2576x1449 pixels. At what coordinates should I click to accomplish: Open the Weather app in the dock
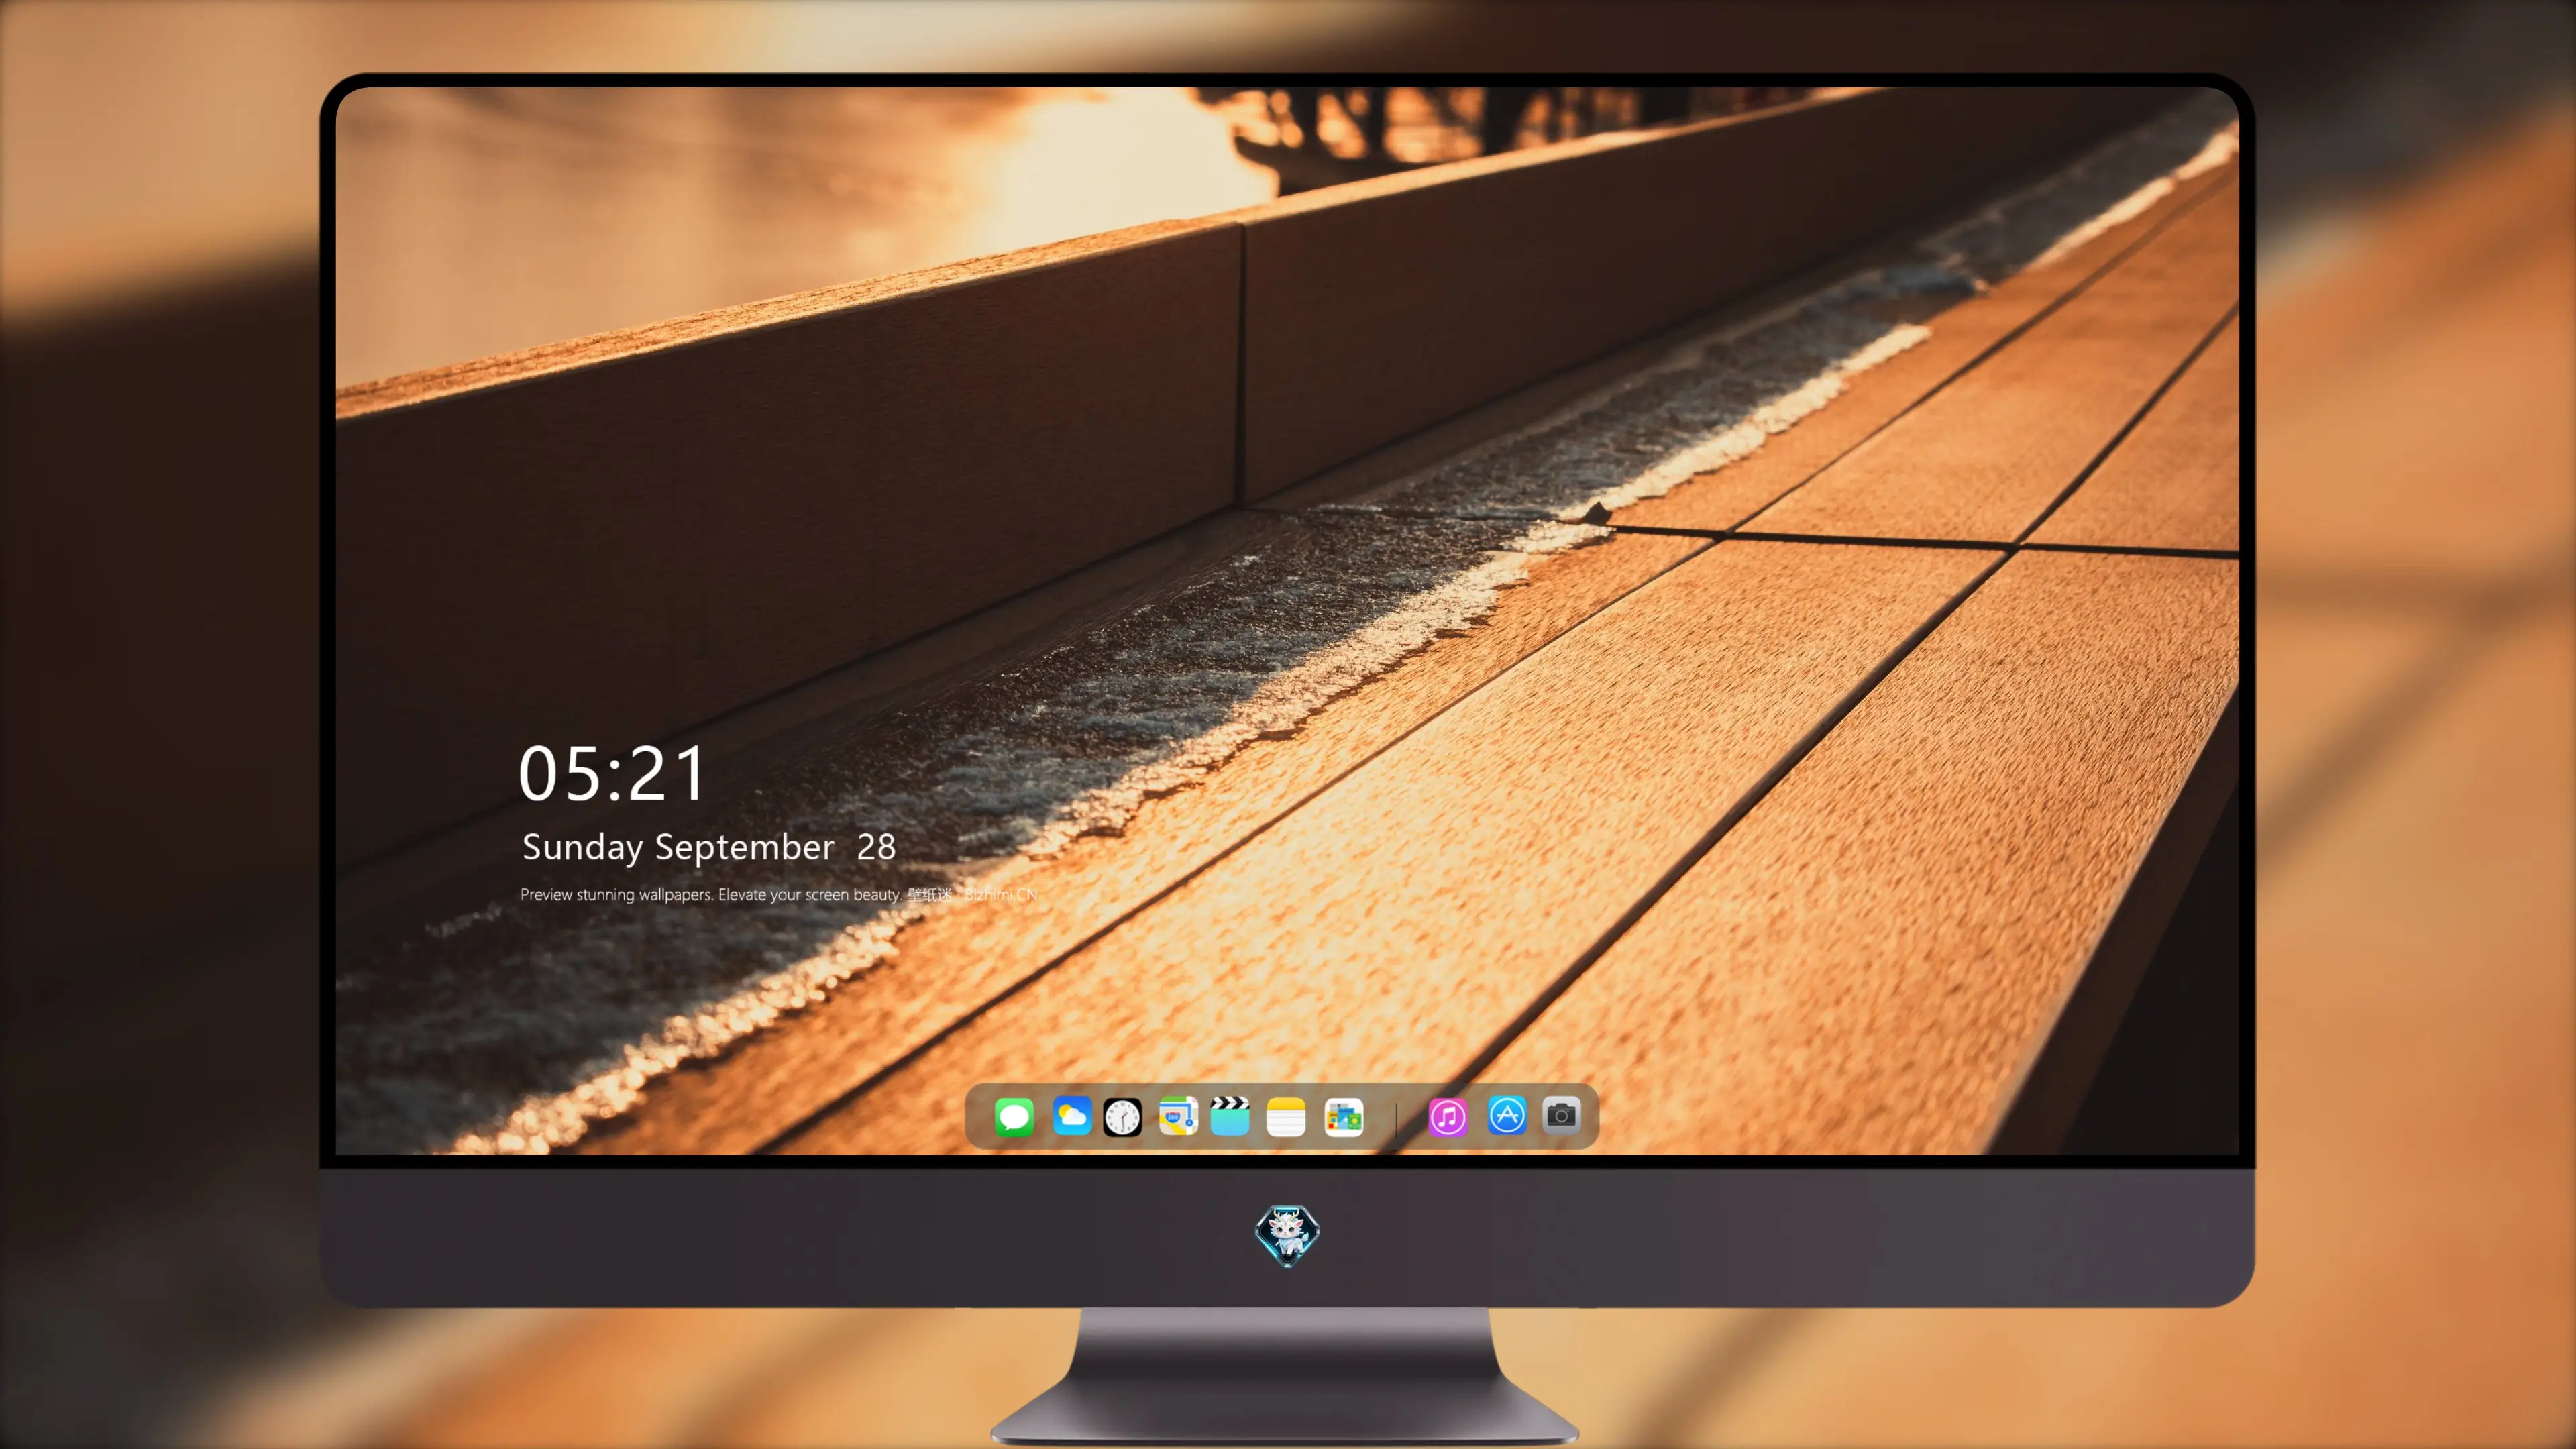tap(1071, 1116)
